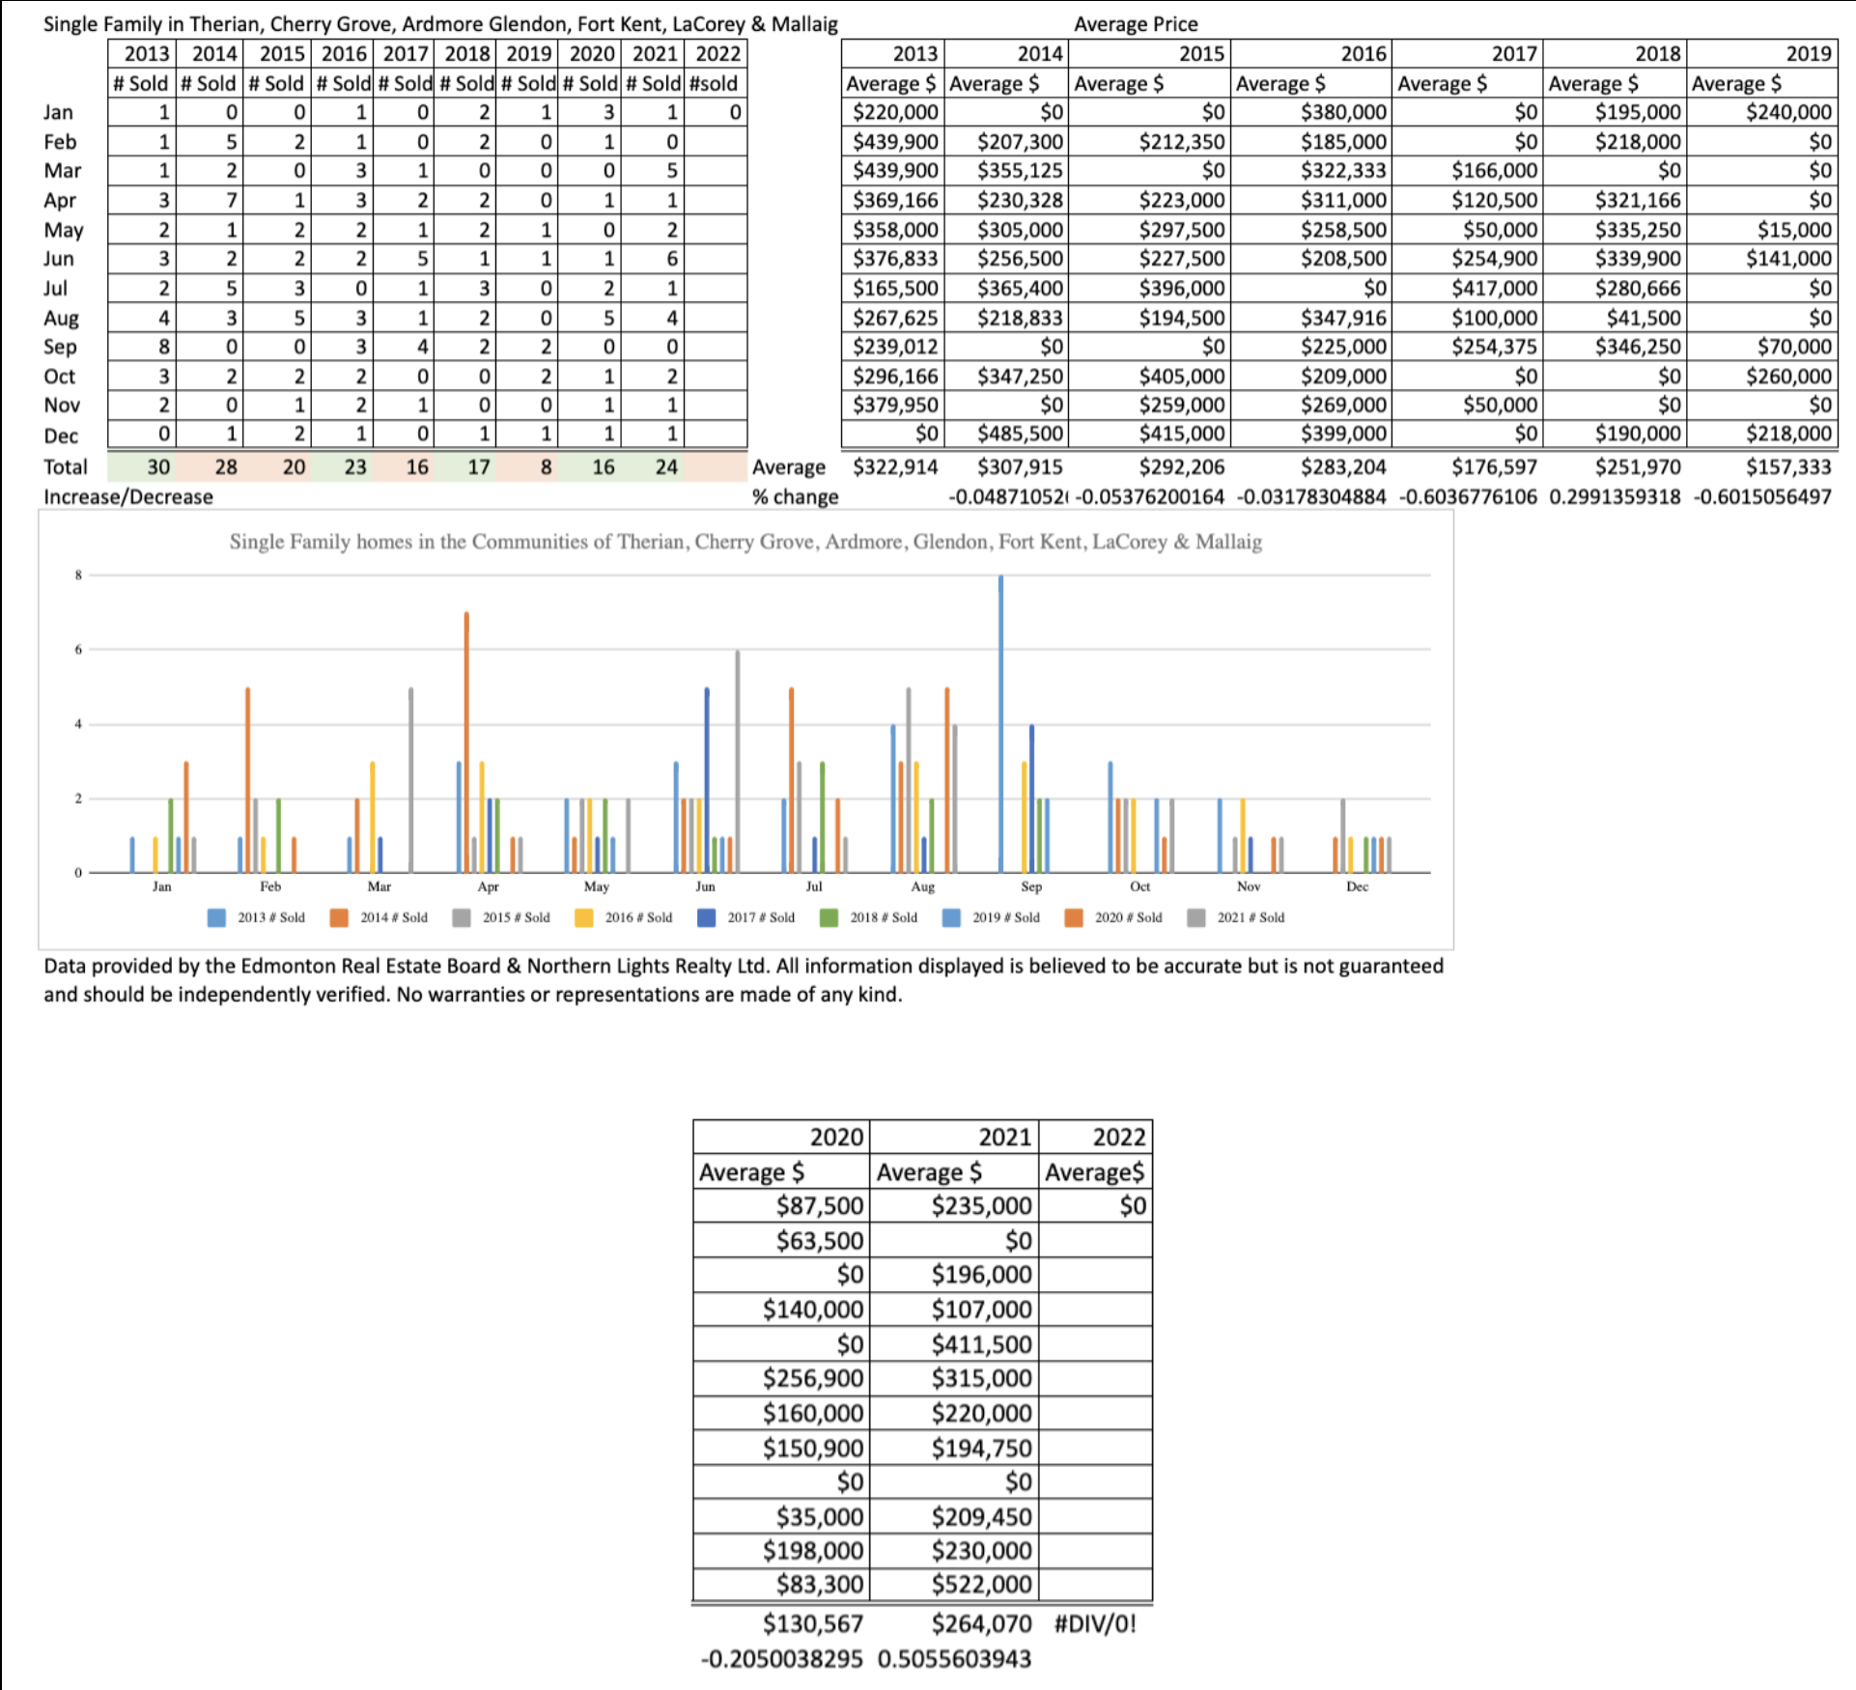Screen dimensions: 1856x1690
Task: Click the 2015 # Sold legend color swatch
Action: [462, 917]
